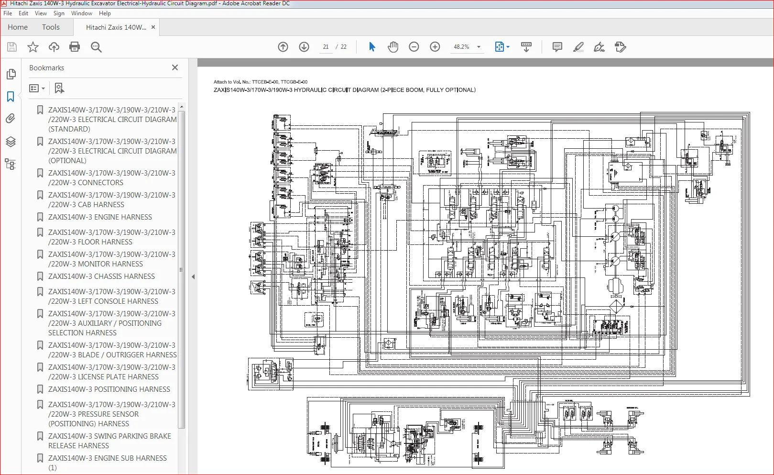This screenshot has width=774, height=475.
Task: Open SWING PARKING BRAKE RELEASE HARNESS bookmark
Action: click(x=109, y=441)
